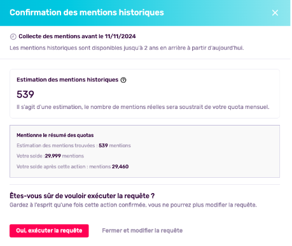Click the large 539 estimation number
292x246 pixels.
coord(25,94)
